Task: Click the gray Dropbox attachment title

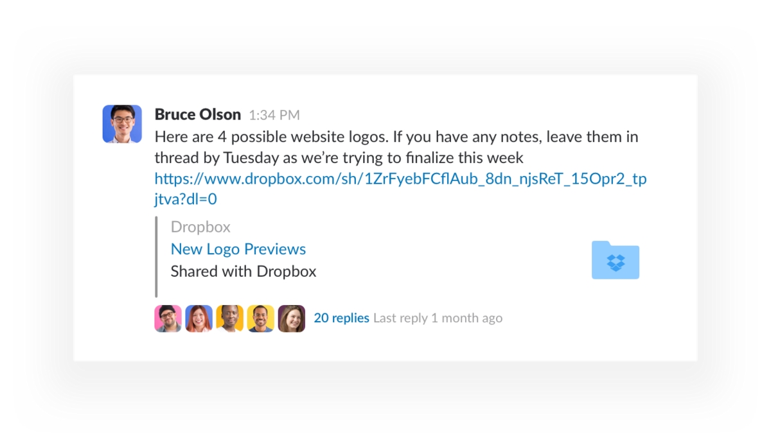Action: [200, 227]
